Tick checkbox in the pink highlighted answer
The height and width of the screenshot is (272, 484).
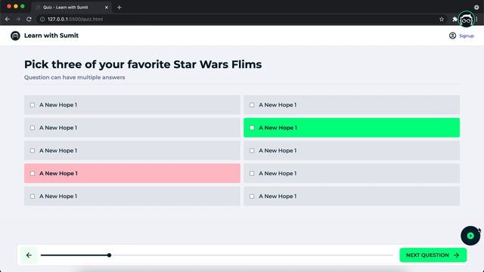(33, 173)
